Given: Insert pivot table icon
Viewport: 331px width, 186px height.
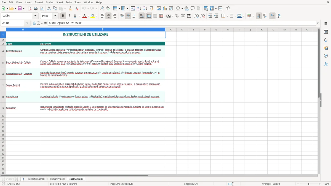Looking at the screenshot, I should (171, 9).
